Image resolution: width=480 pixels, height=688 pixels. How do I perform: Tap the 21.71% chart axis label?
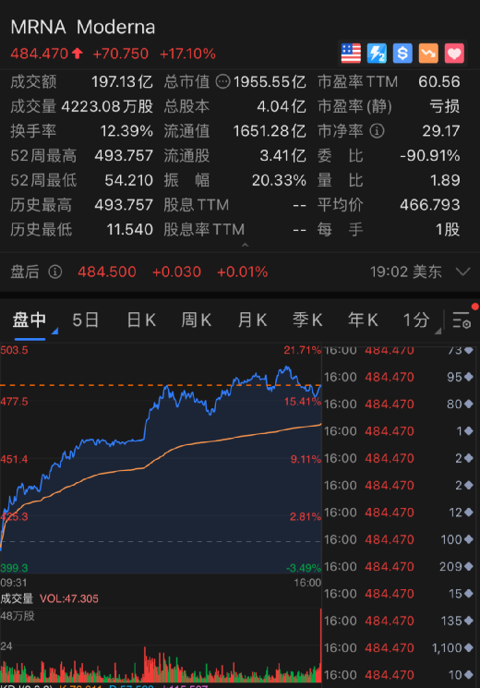tap(302, 350)
